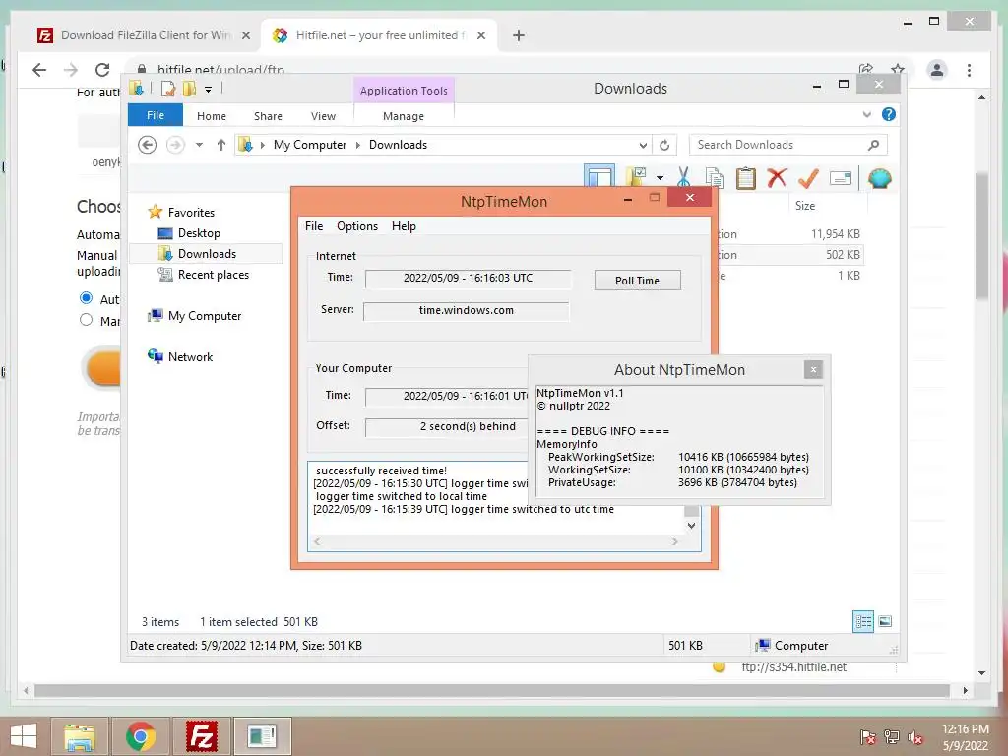Viewport: 1008px width, 756px height.
Task: Click the Poll Time button
Action: pos(637,281)
